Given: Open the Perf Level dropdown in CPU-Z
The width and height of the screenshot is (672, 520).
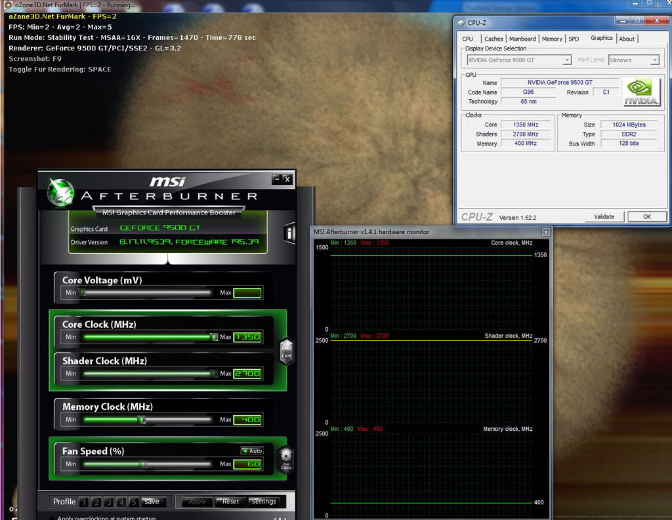Looking at the screenshot, I should pyautogui.click(x=654, y=60).
